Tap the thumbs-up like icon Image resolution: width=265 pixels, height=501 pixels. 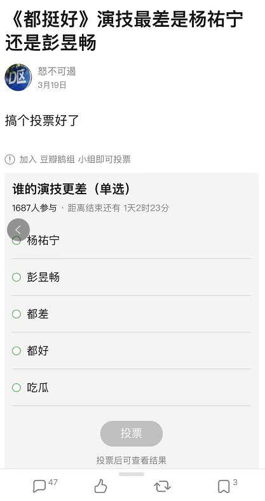[x=101, y=486]
